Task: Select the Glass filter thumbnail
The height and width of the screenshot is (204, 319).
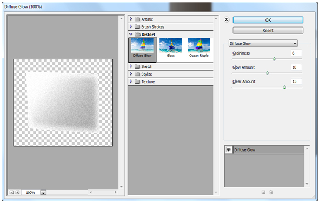Action: point(170,47)
